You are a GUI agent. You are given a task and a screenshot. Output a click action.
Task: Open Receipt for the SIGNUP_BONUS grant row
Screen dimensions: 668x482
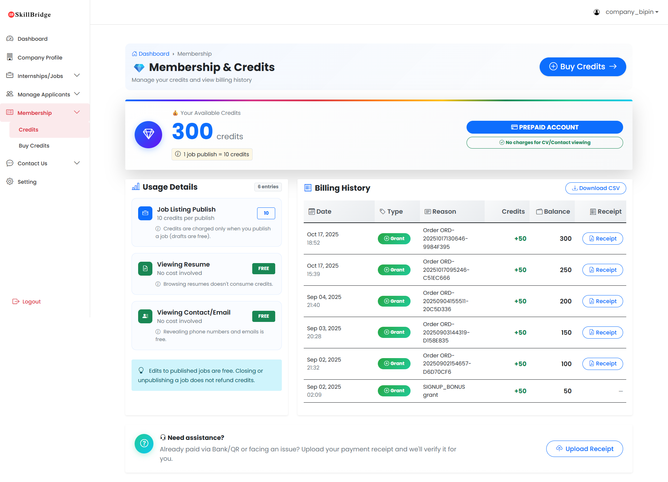(x=621, y=391)
